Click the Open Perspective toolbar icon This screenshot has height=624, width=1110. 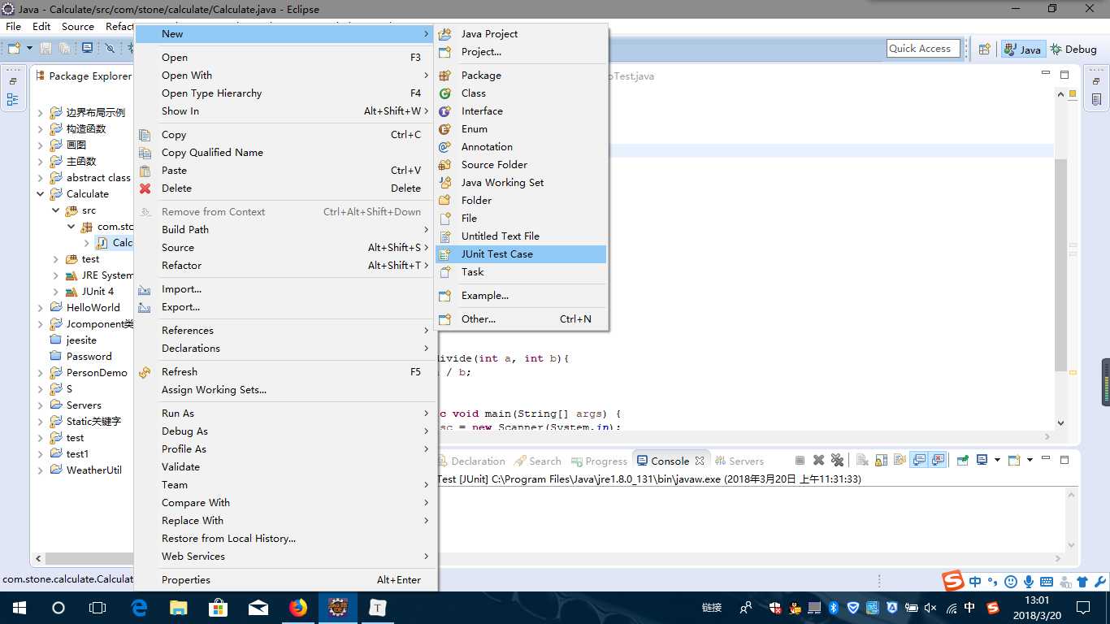tap(984, 49)
